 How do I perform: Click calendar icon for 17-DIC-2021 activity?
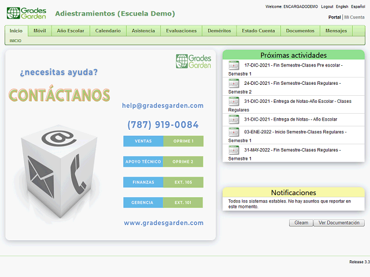234,65
